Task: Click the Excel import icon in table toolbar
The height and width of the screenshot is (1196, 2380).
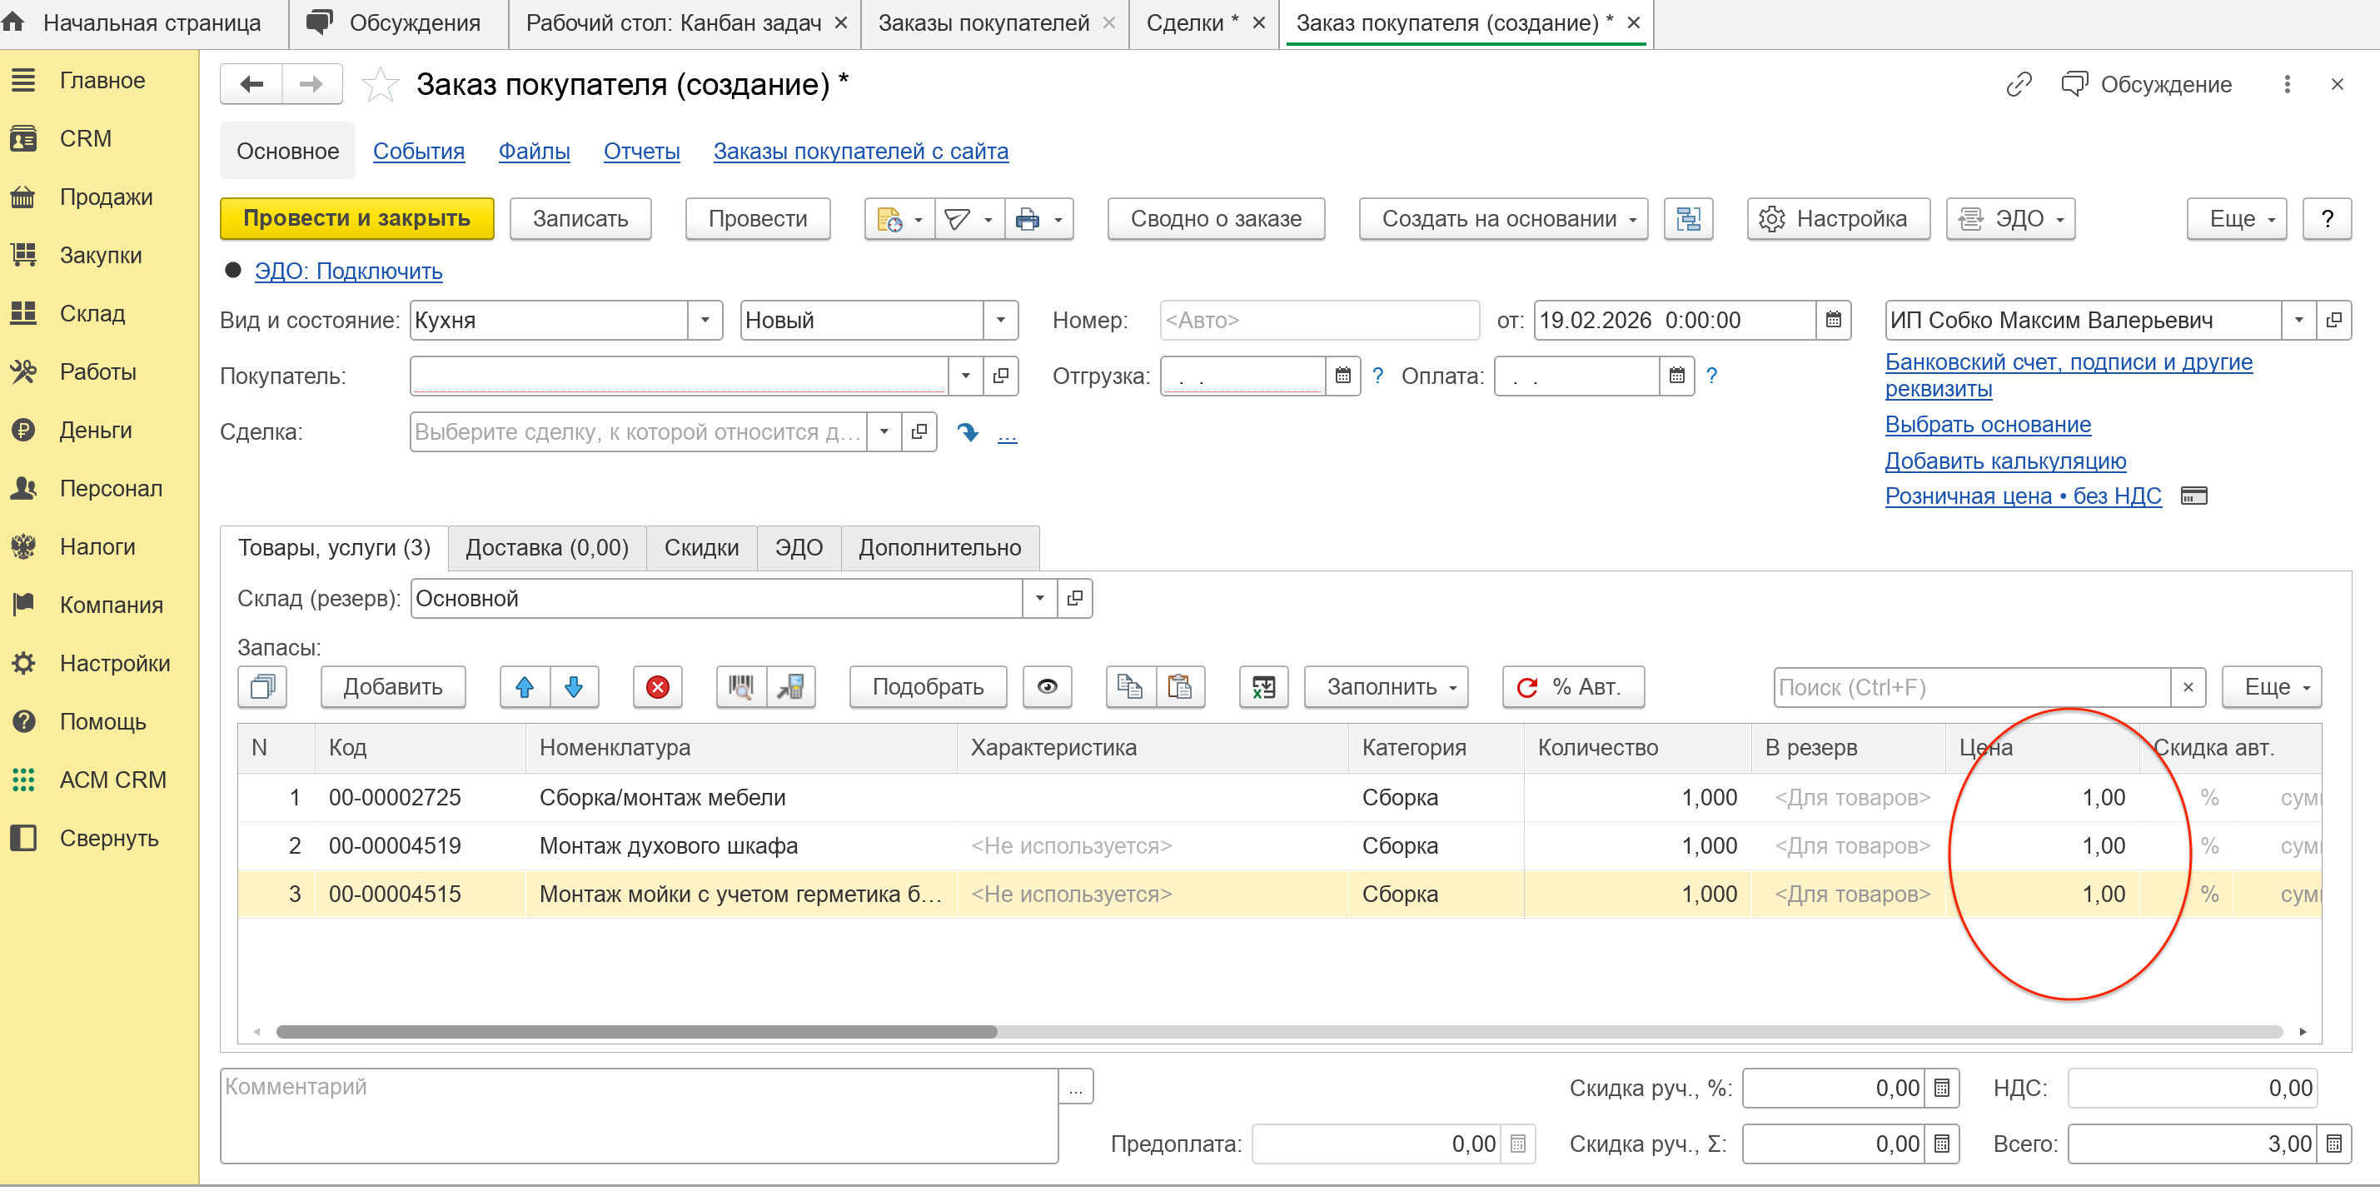Action: [x=1262, y=687]
